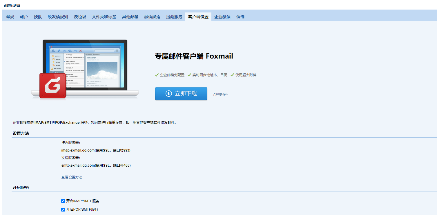Open the 常规 settings tab
The image size is (437, 215).
tap(10, 17)
